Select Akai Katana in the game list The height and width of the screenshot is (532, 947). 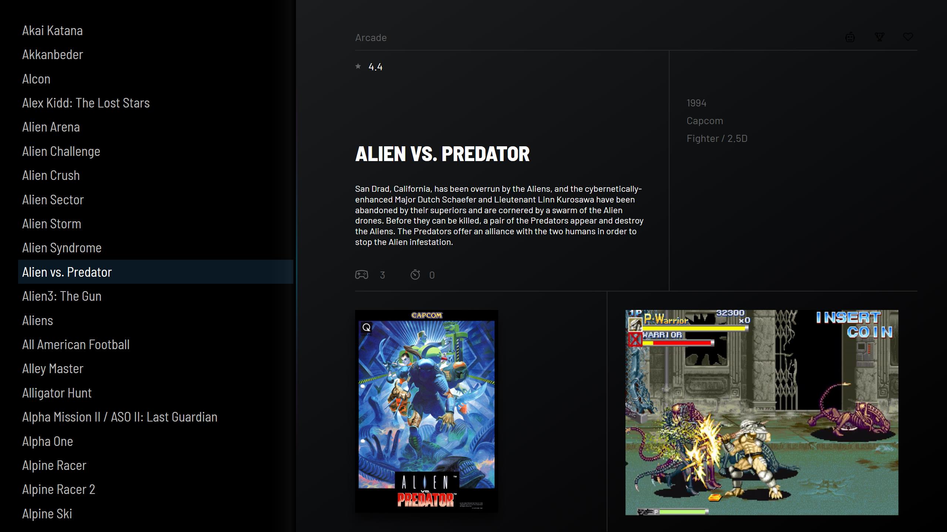155,30
